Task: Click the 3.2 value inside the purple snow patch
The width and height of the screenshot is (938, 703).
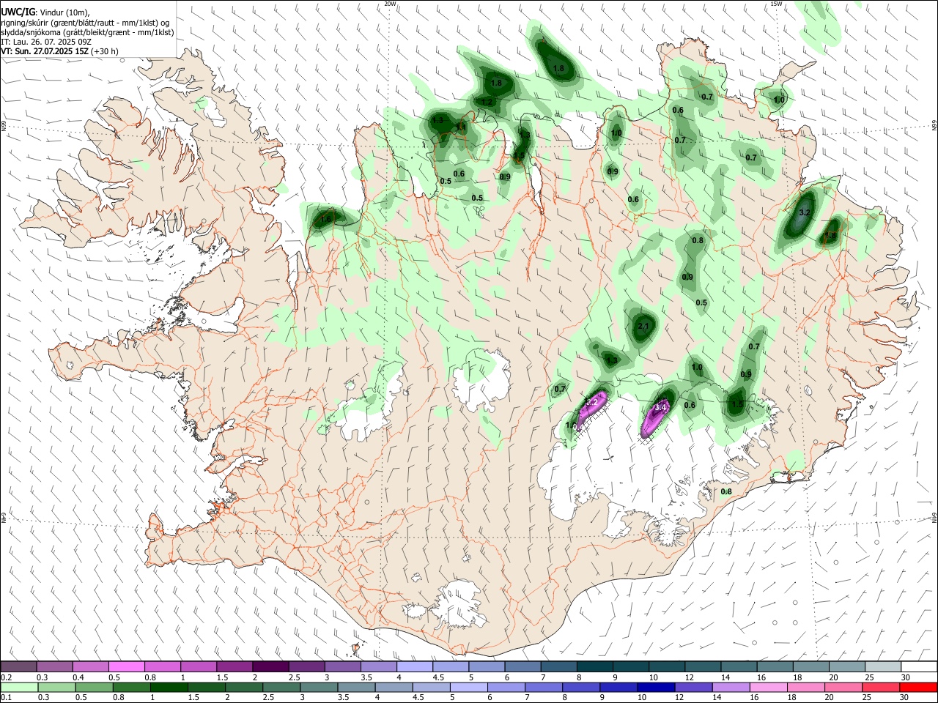Action: 594,402
